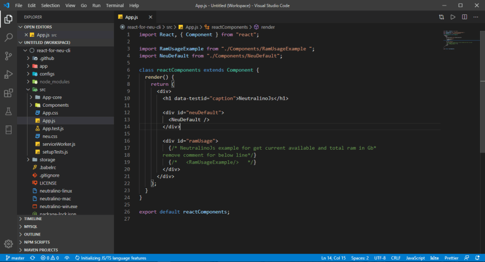The image size is (485, 262).
Task: Open the Search view icon
Action: 8,37
